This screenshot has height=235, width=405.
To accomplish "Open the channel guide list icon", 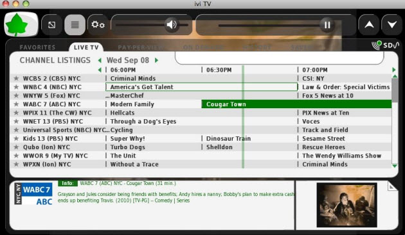I will pyautogui.click(x=75, y=25).
